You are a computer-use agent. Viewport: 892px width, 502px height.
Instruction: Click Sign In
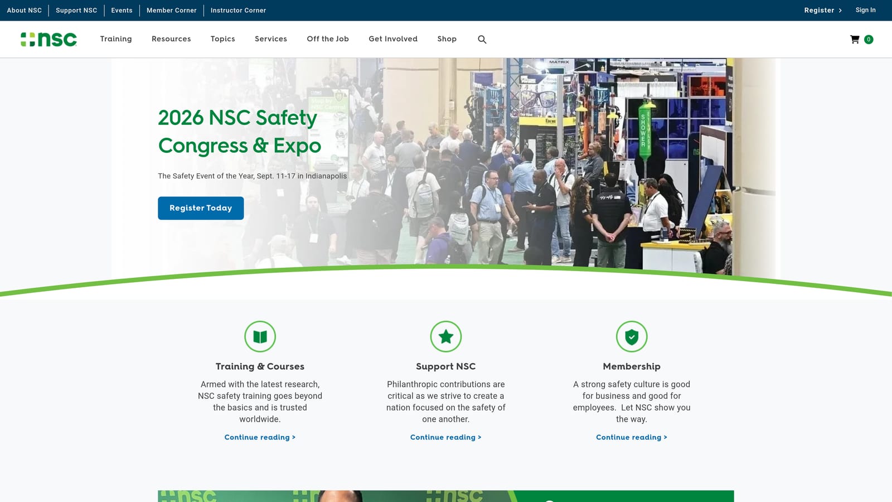(x=866, y=10)
